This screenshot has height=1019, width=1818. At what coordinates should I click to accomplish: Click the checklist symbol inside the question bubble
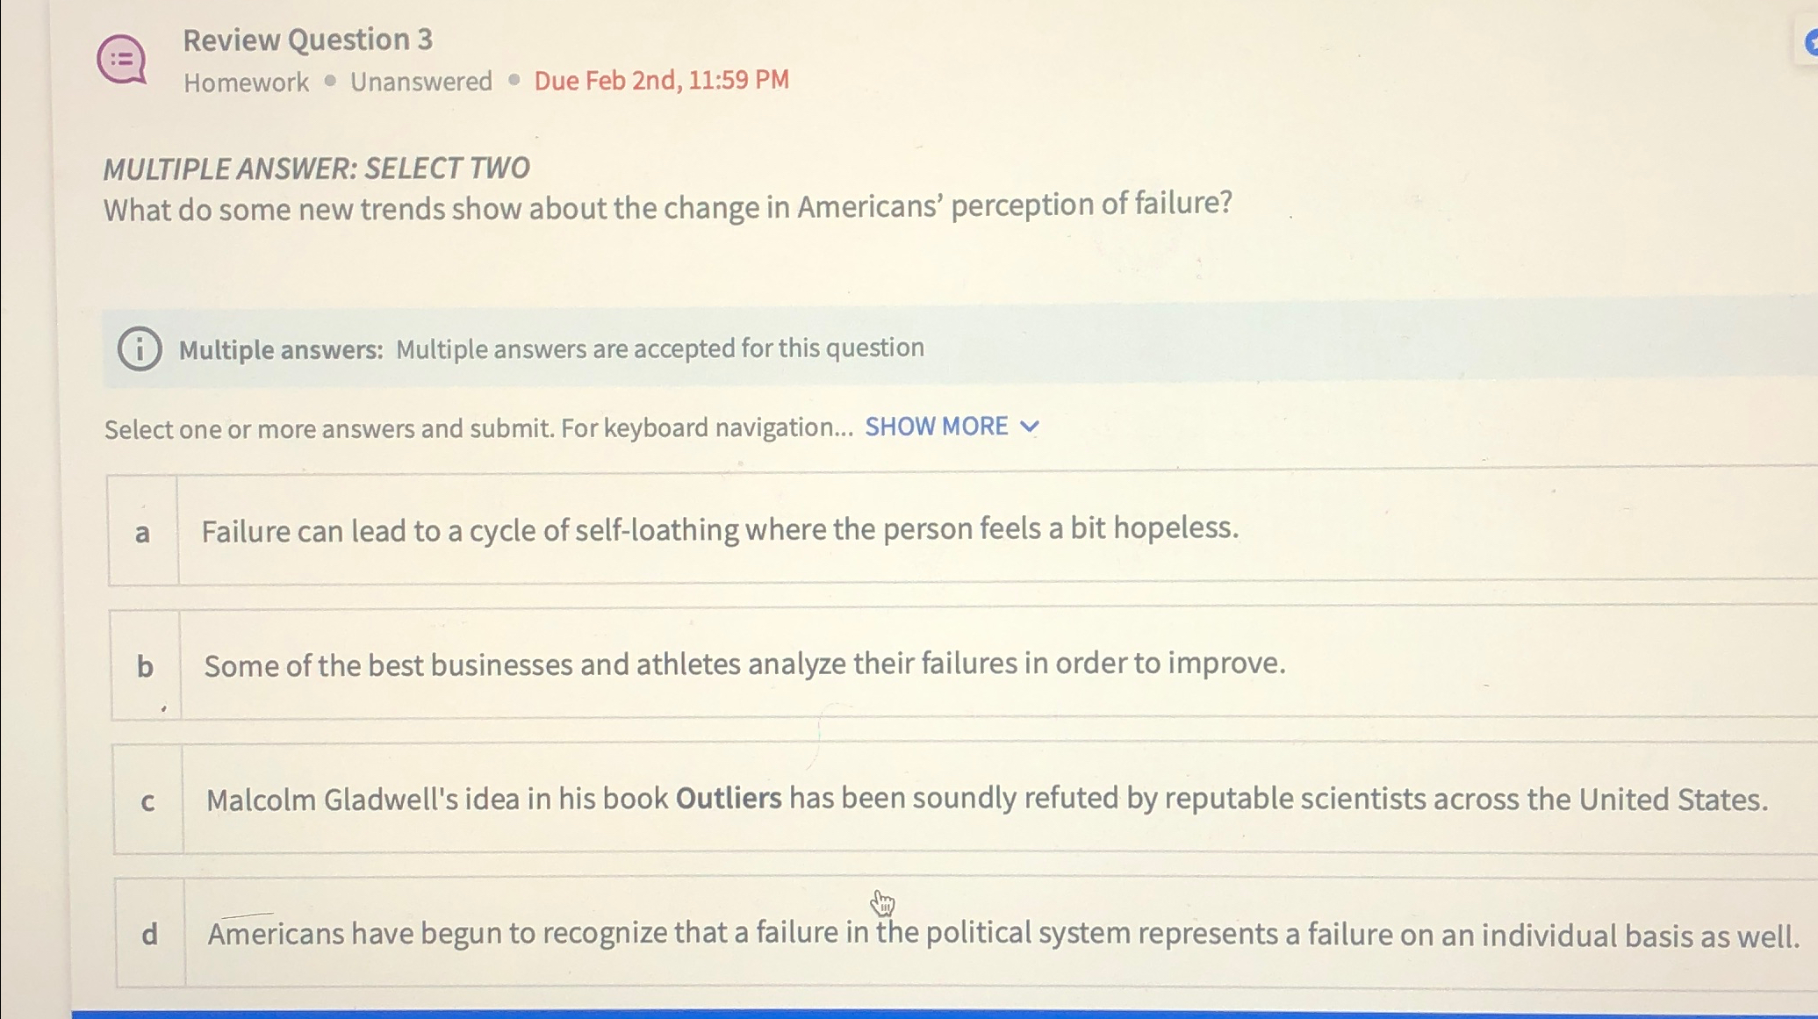click(x=124, y=60)
